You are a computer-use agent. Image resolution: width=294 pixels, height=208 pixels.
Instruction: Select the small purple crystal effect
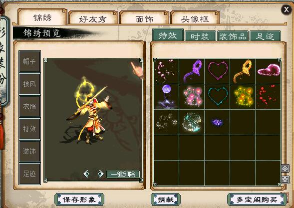point(217,122)
